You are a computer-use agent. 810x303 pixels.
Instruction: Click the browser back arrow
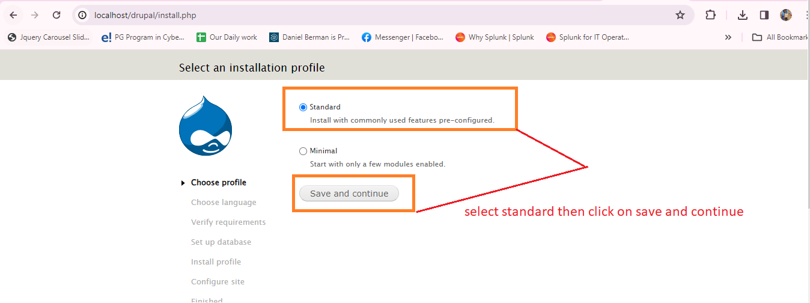click(x=13, y=15)
